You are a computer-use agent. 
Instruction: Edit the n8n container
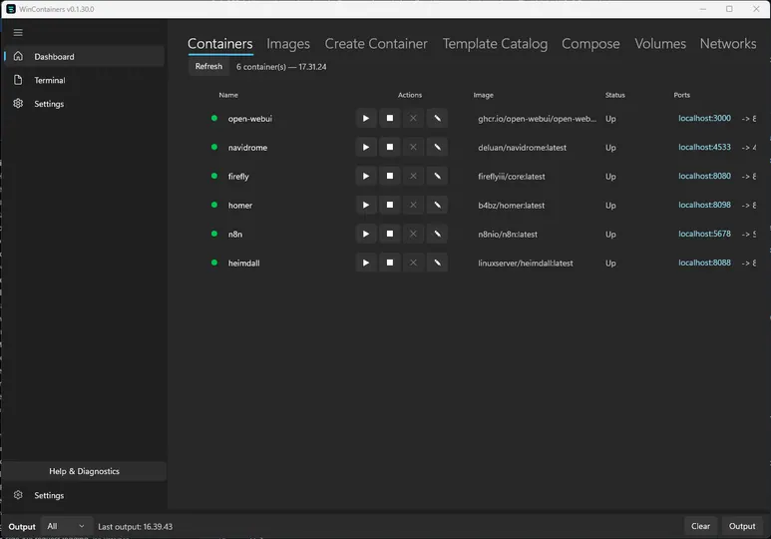(437, 234)
